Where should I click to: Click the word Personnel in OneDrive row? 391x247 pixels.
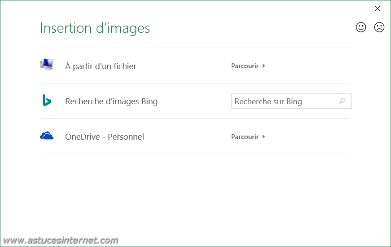click(x=126, y=137)
